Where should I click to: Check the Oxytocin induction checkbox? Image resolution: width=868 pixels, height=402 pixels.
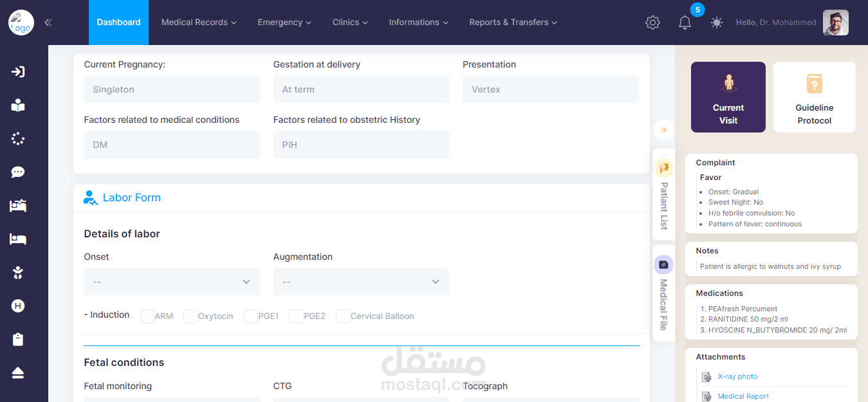[x=190, y=316]
